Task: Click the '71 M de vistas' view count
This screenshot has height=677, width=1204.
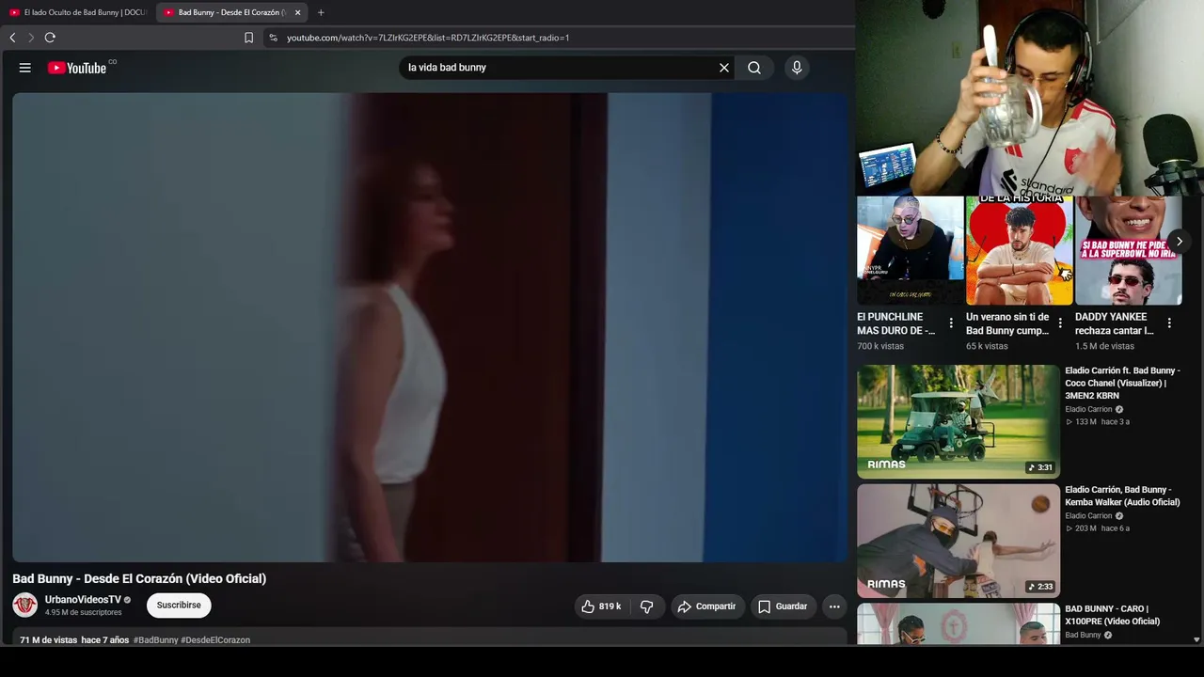Action: click(49, 640)
